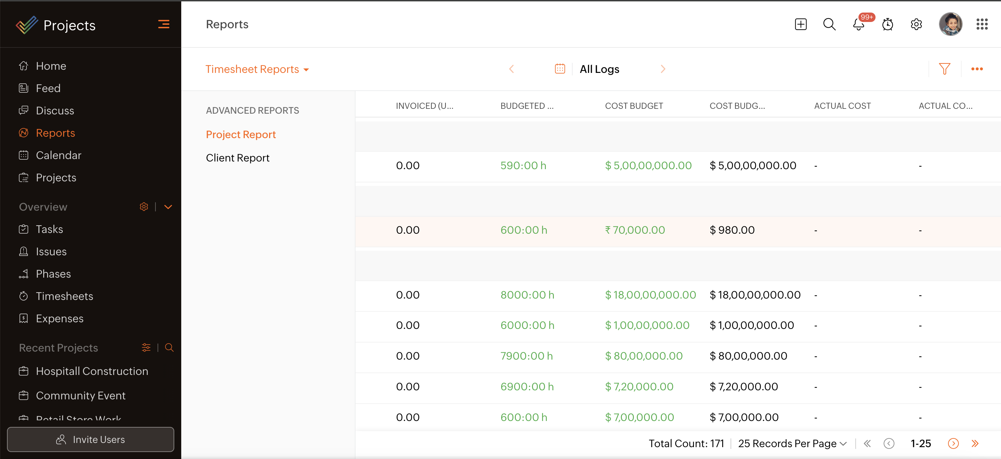Go to next page arrow
The image size is (1001, 459).
click(x=953, y=443)
